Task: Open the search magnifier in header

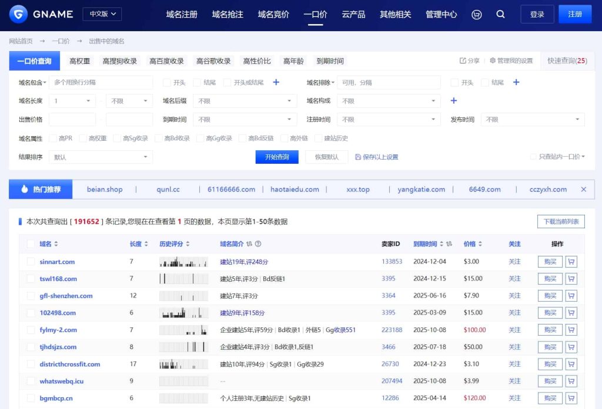Action: 500,14
